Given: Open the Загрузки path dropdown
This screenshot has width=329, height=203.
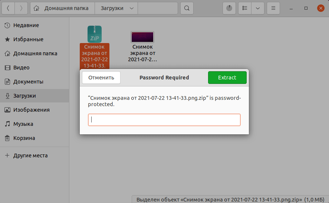Looking at the screenshot, I should click(116, 8).
